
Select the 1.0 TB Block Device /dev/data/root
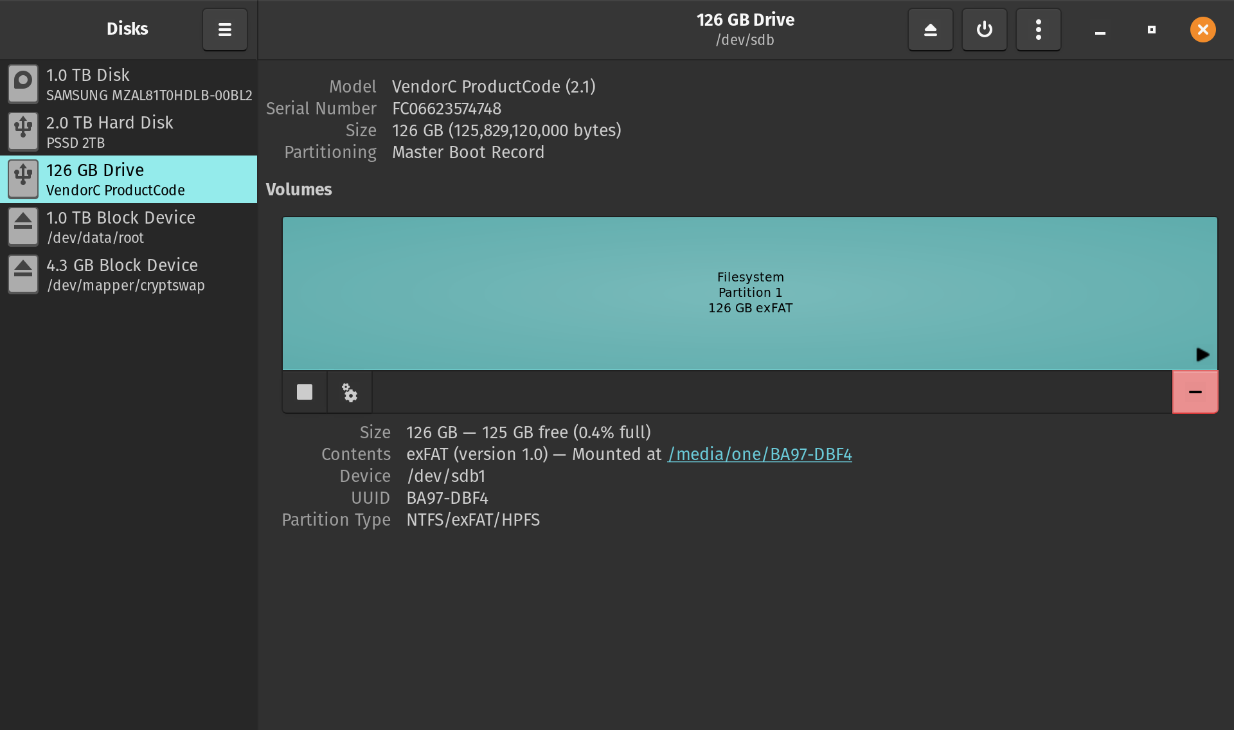click(x=148, y=227)
